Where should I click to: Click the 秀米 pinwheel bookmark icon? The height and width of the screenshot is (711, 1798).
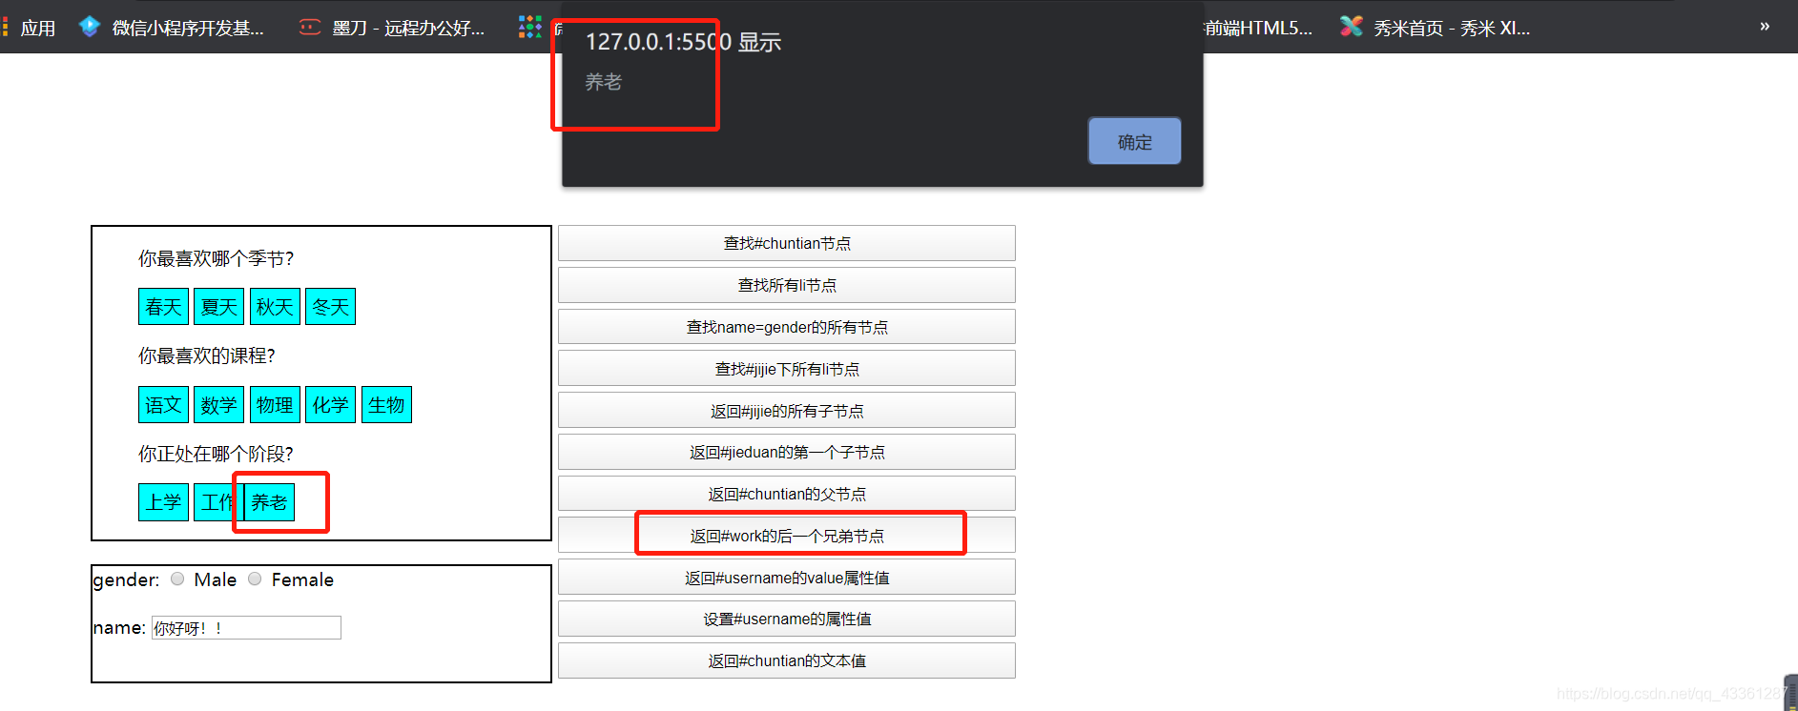(x=1351, y=27)
